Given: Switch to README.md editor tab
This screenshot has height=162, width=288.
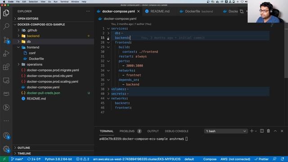Looking at the screenshot, I should (160, 11).
